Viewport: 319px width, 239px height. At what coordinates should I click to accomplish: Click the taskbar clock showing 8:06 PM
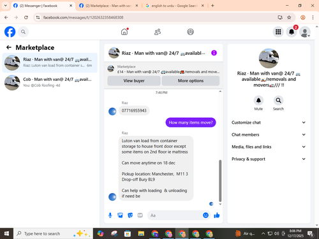pyautogui.click(x=295, y=233)
